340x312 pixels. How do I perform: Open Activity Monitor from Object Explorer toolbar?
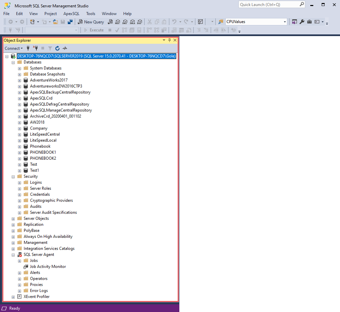64,48
